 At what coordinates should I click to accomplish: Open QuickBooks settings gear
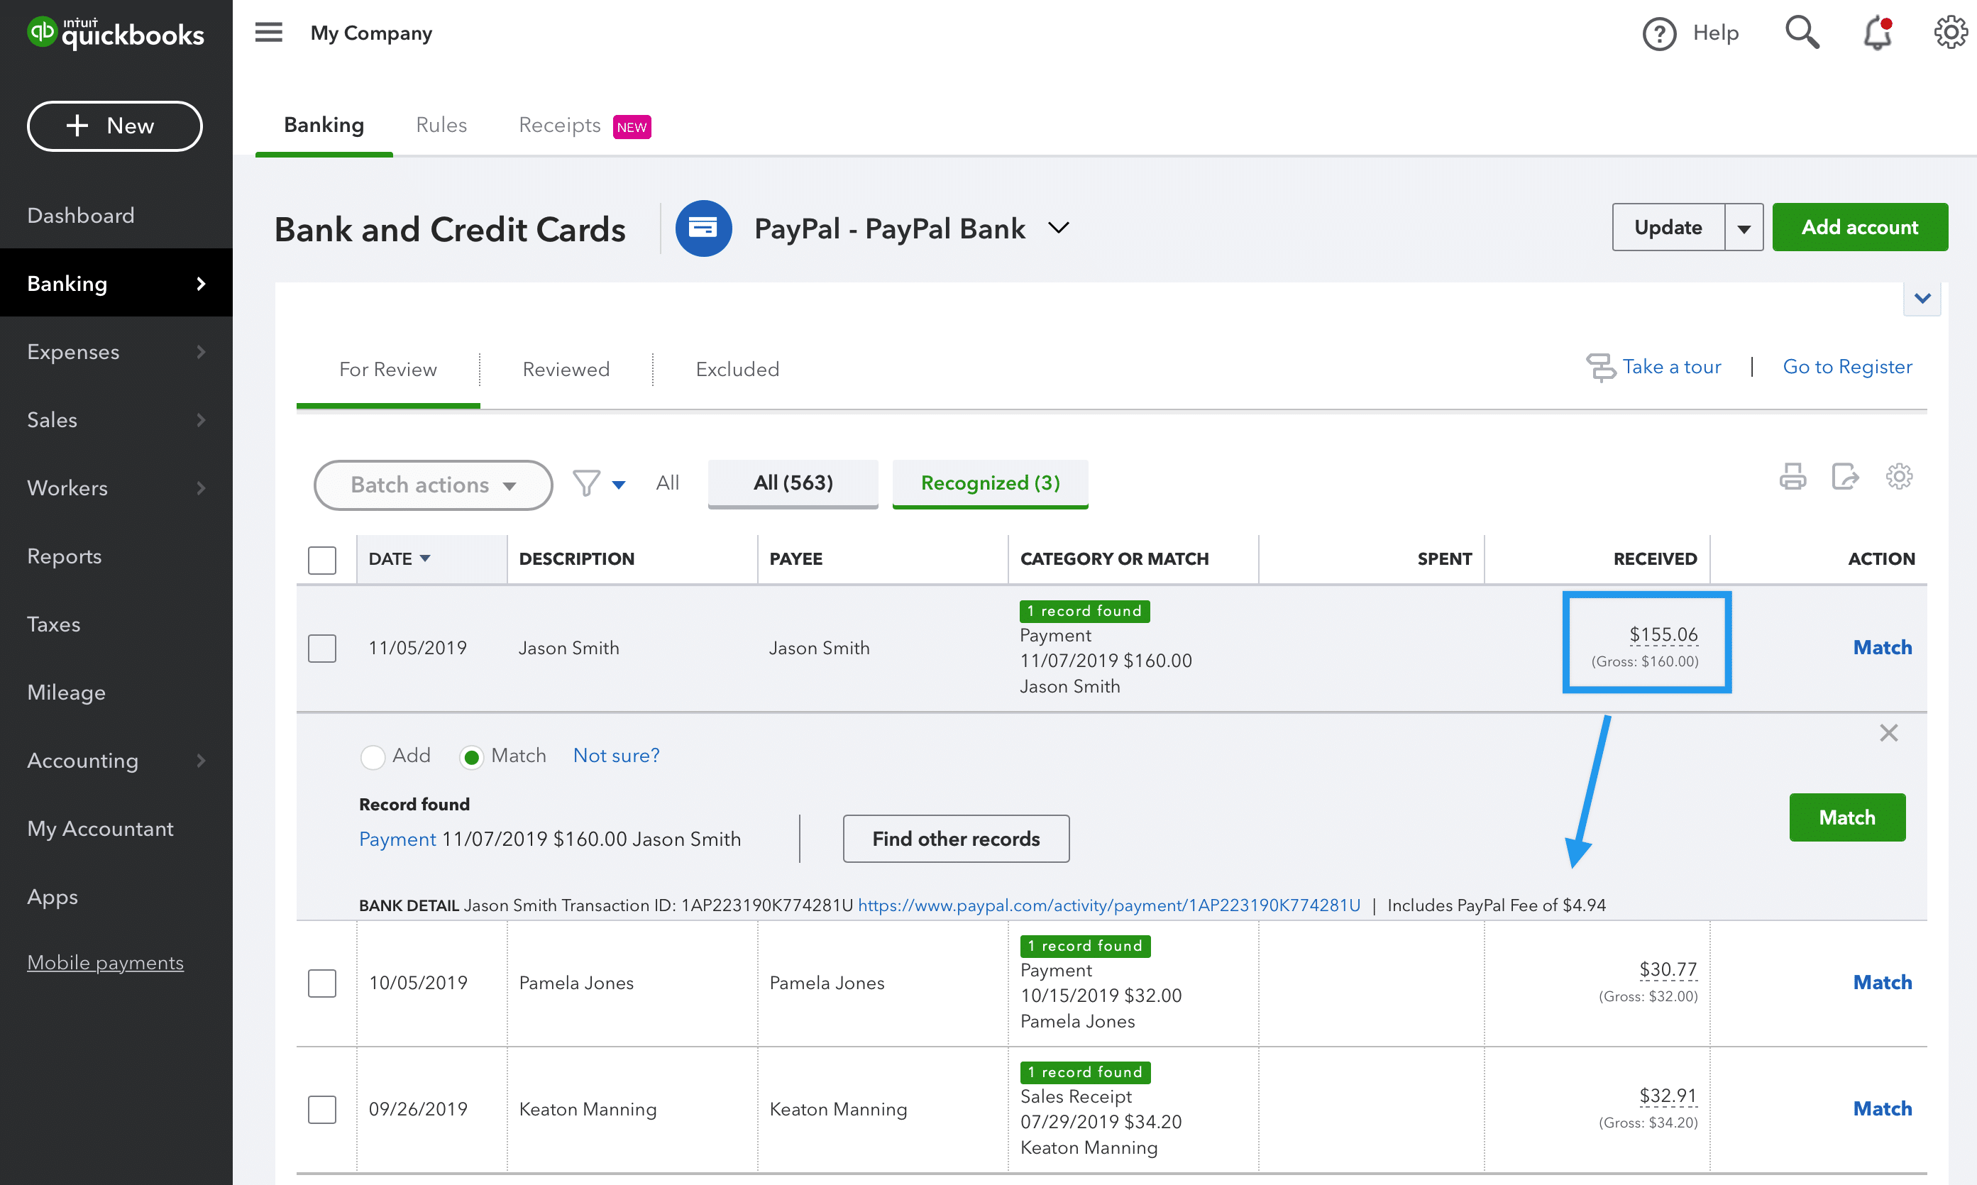coord(1951,32)
